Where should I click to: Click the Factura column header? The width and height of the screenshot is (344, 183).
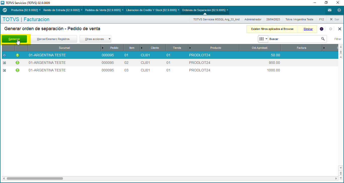coord(301,48)
